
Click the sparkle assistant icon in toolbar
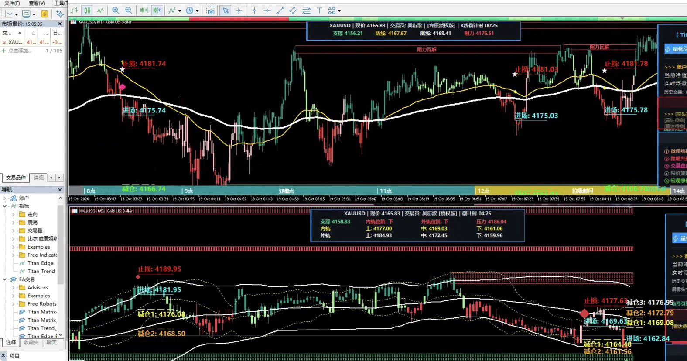pyautogui.click(x=60, y=14)
